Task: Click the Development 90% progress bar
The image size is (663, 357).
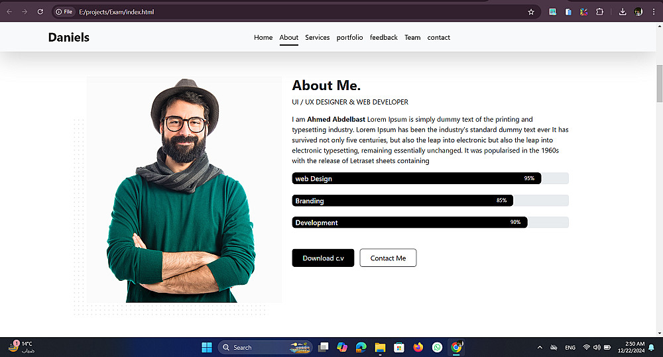Action: [430, 223]
